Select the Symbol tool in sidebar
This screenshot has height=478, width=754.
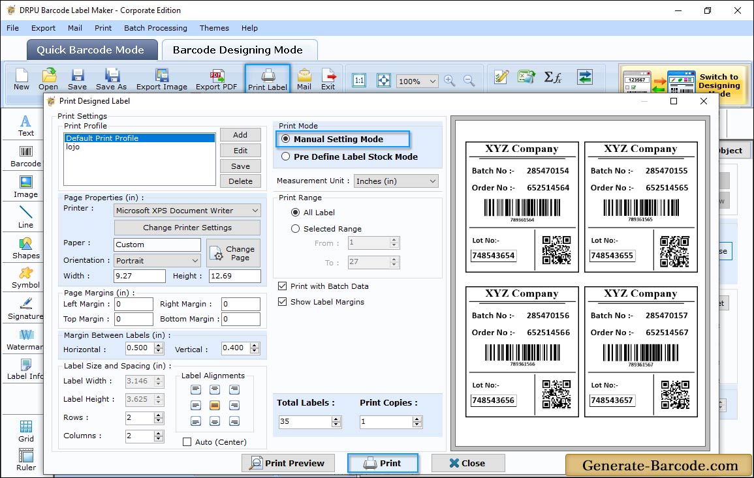click(25, 278)
